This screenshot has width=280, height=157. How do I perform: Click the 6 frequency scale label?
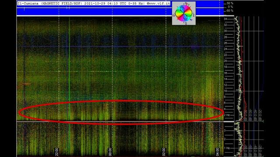225,103
